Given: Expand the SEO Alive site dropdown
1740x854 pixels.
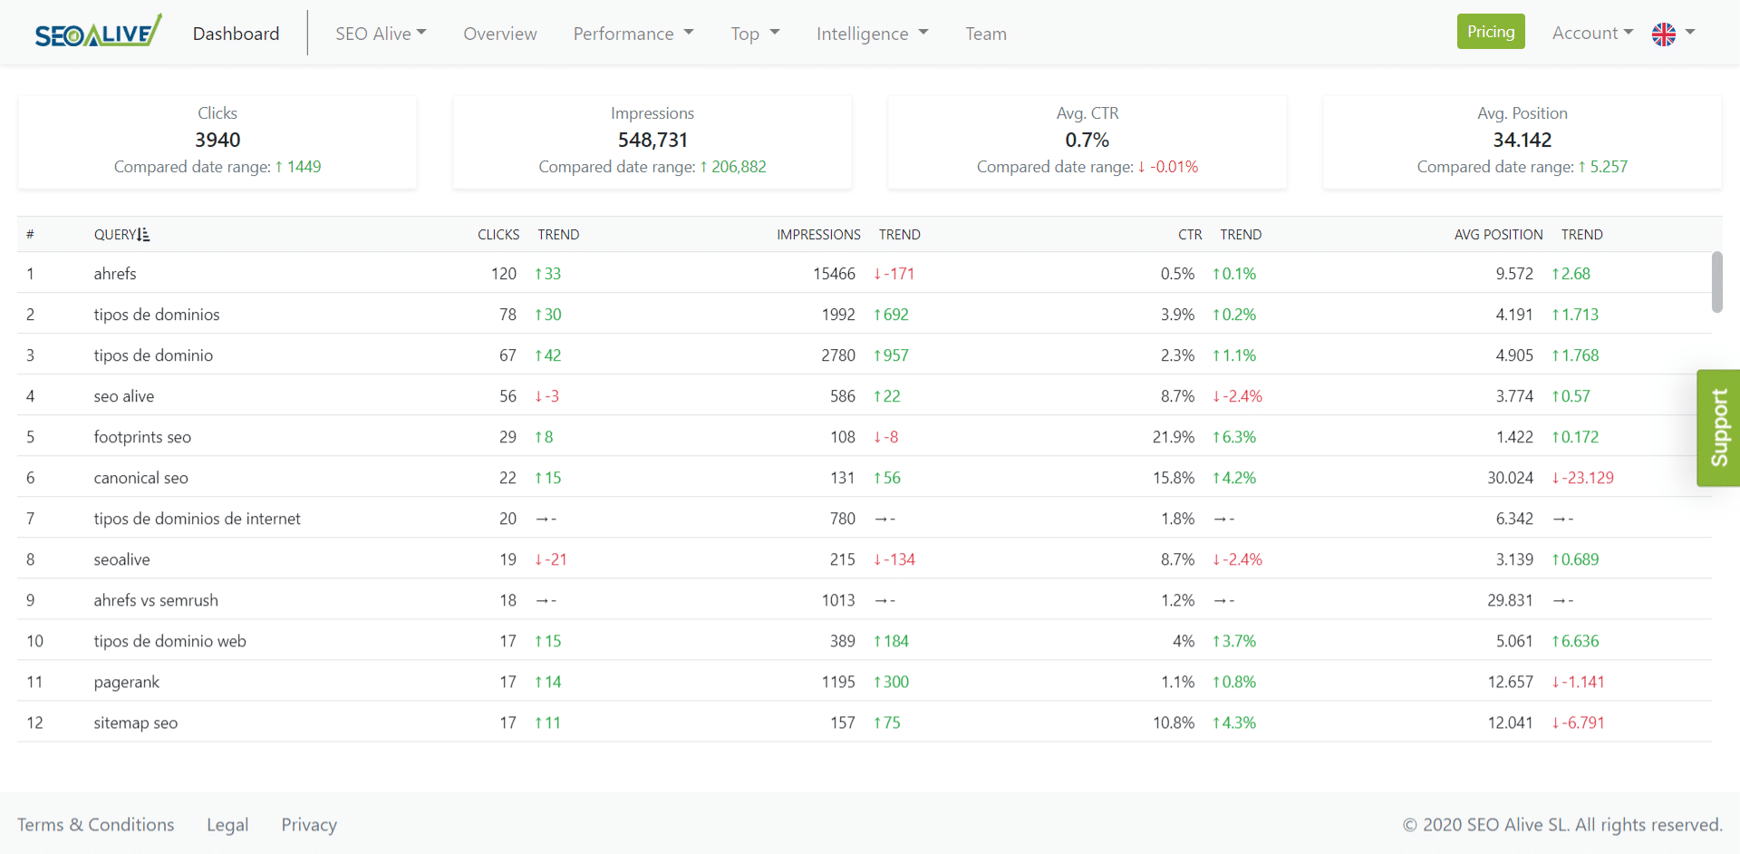Looking at the screenshot, I should coord(381,34).
